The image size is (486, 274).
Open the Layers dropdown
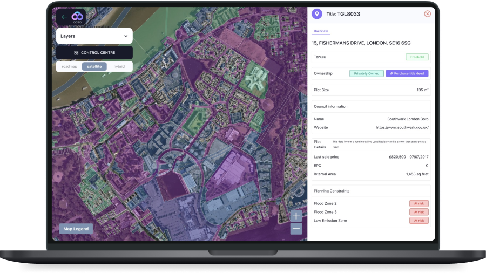94,36
